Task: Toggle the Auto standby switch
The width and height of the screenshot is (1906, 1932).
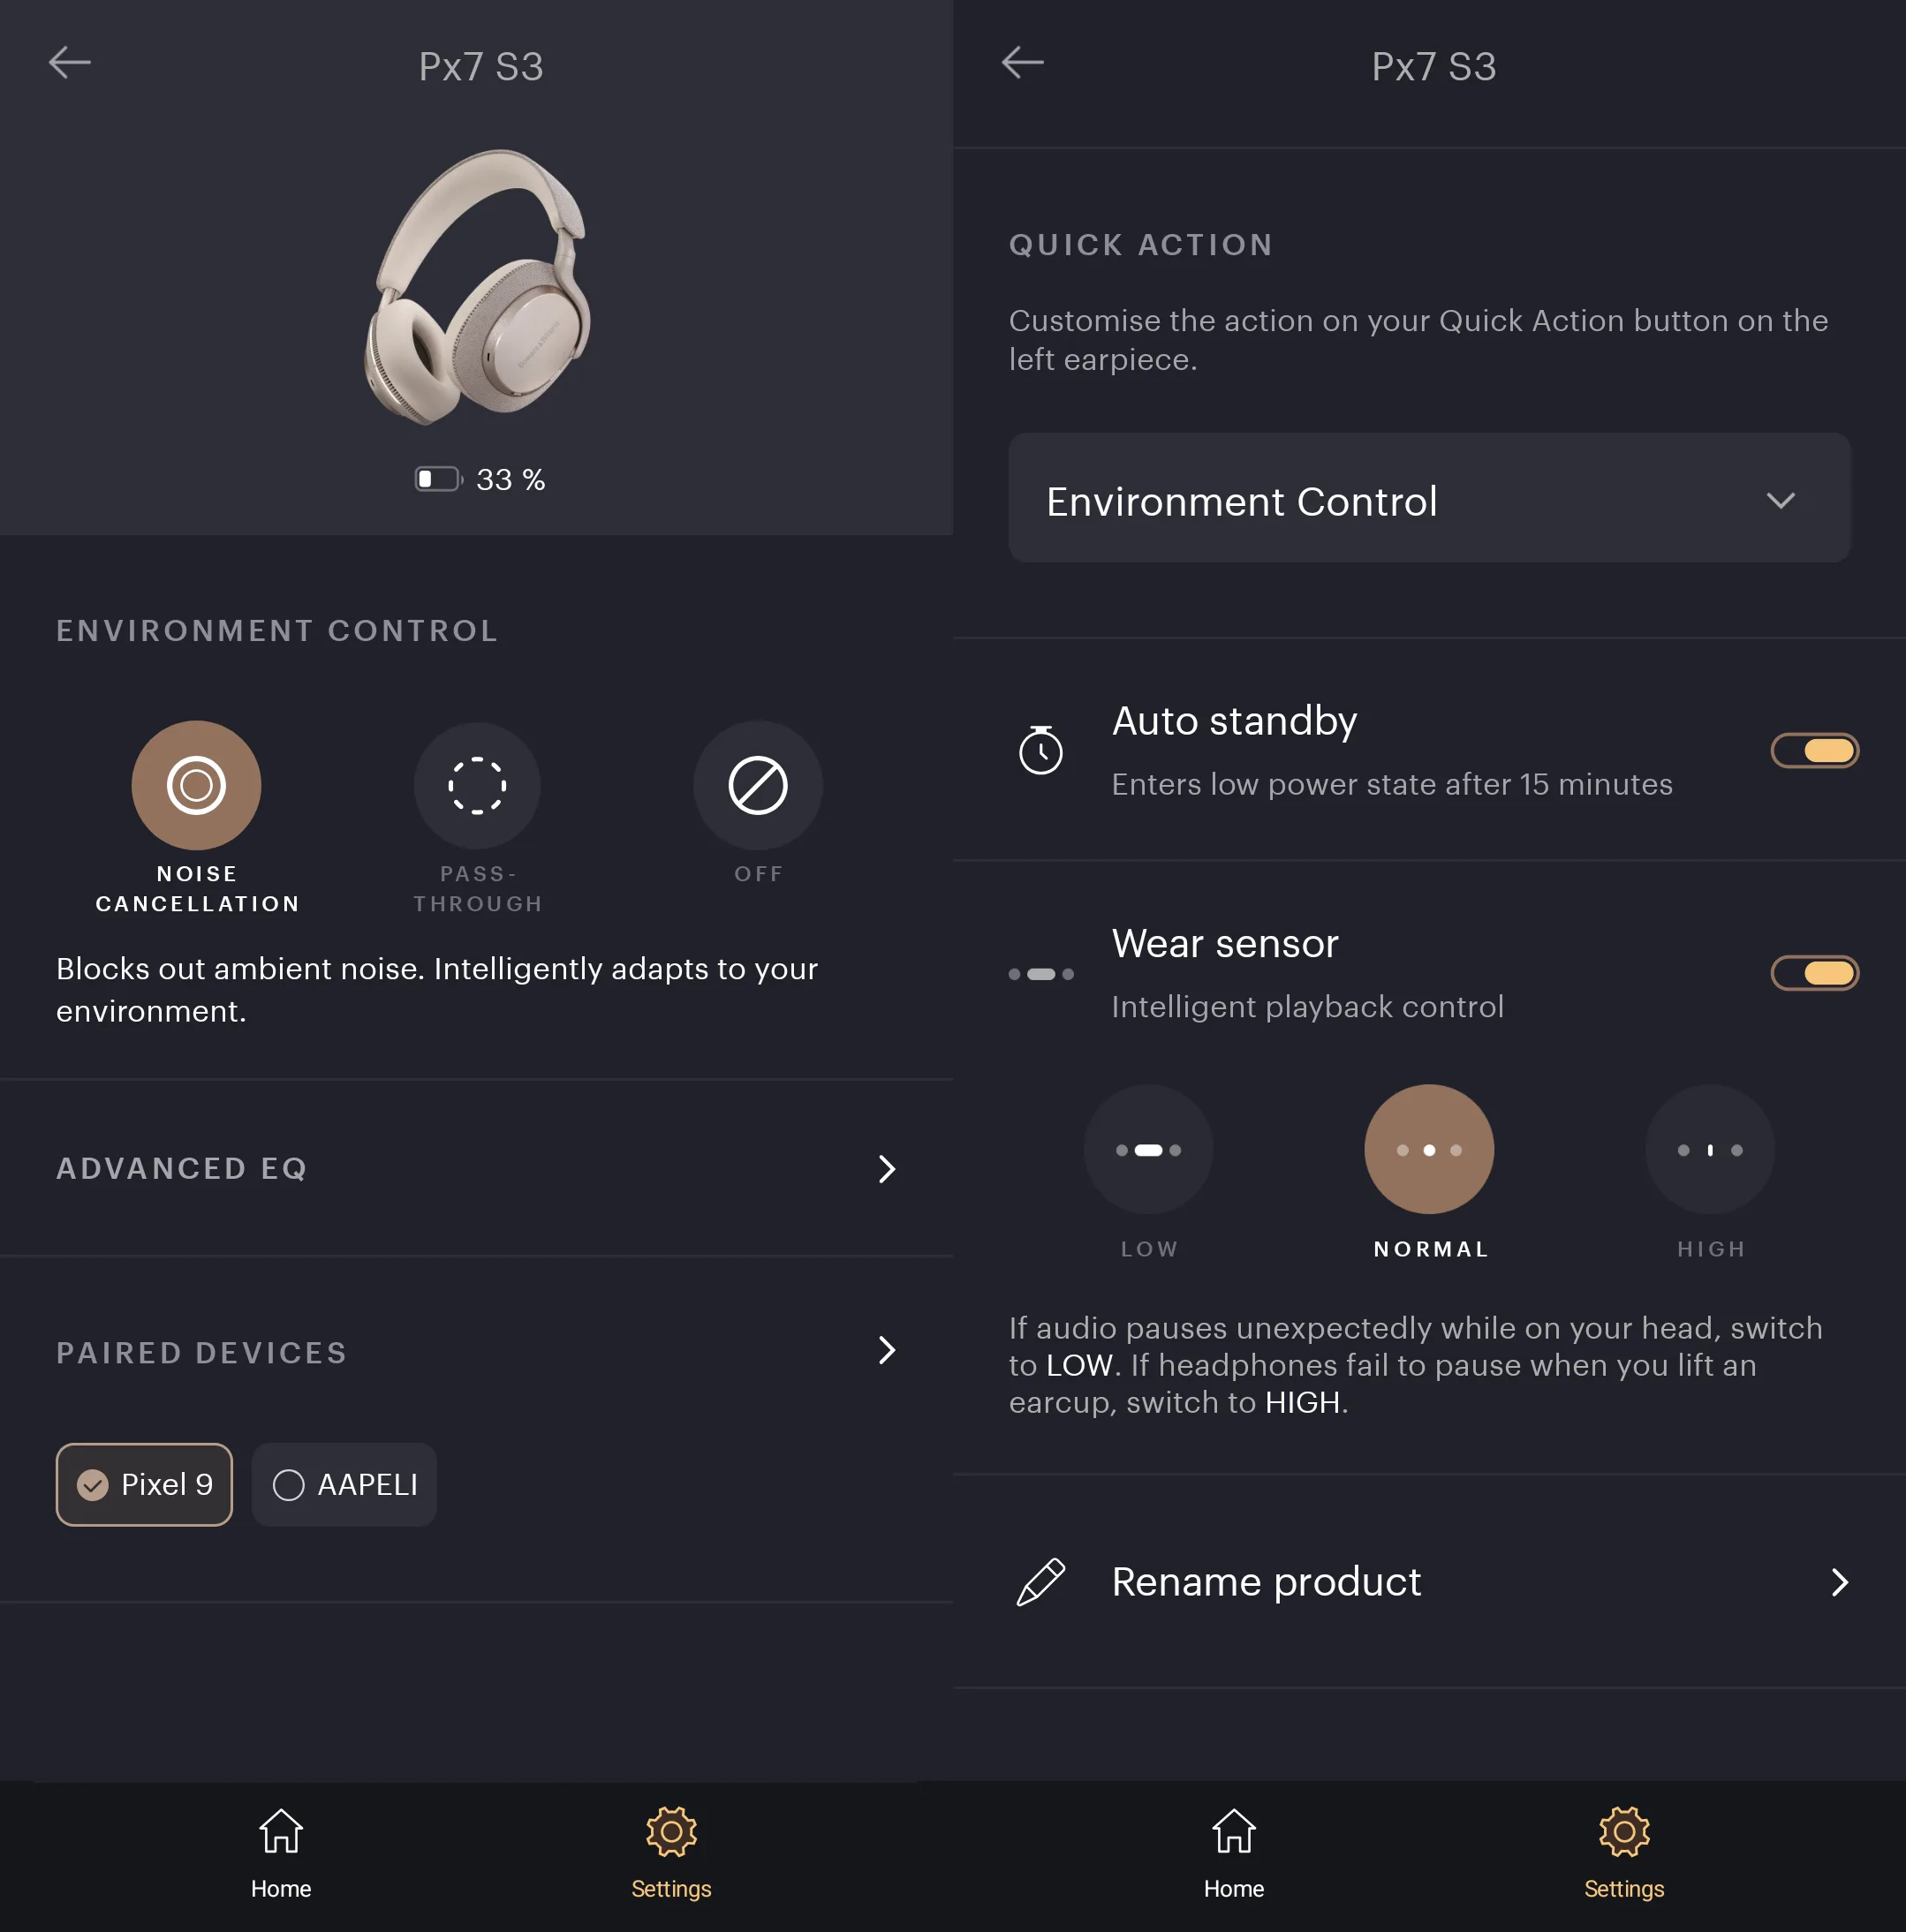Action: click(x=1814, y=750)
